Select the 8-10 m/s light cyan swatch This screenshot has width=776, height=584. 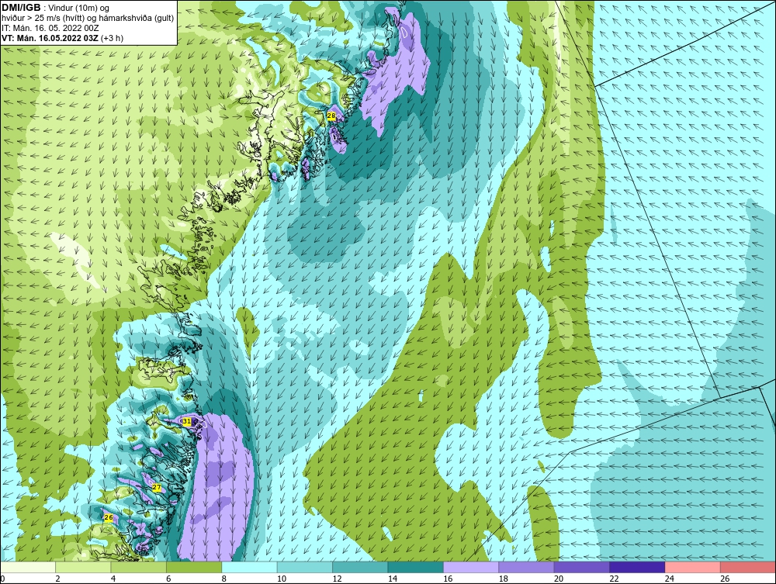tap(249, 568)
